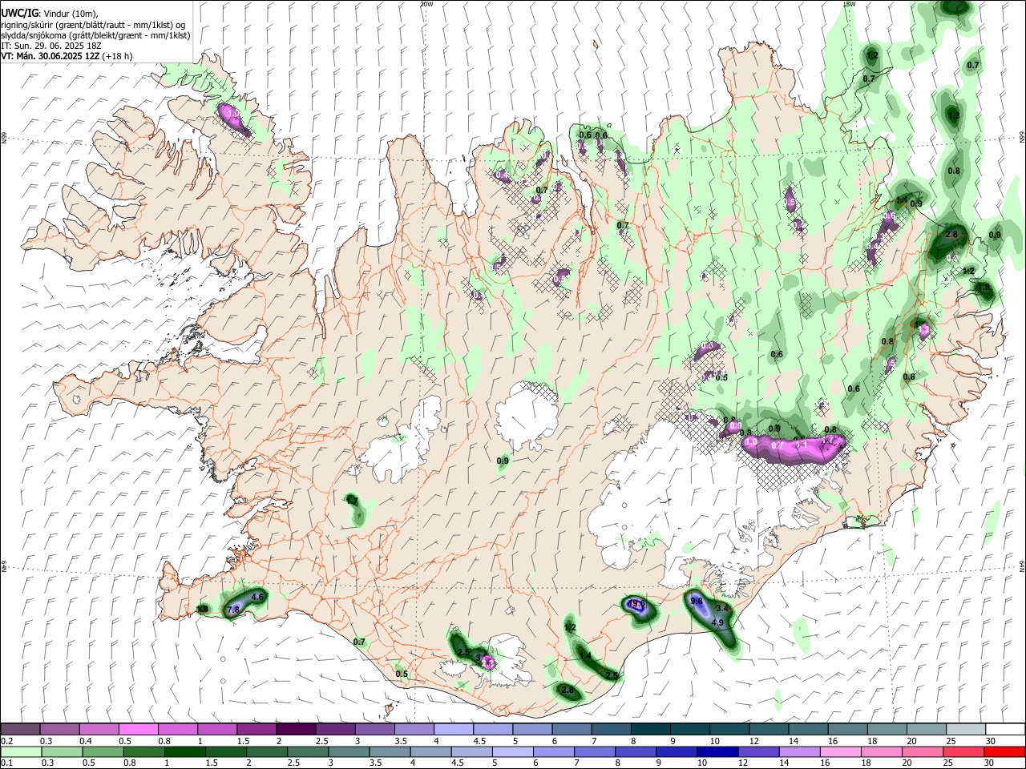Click the '15W' longitude label
This screenshot has width=1026, height=769.
coord(849,4)
